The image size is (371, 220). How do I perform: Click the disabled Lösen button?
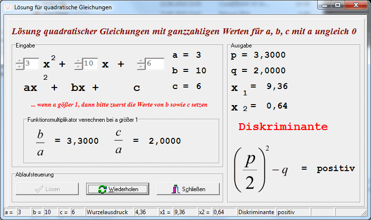pos(47,189)
